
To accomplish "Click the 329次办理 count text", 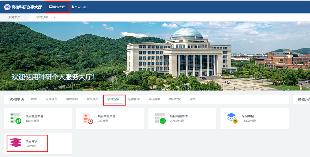I will click(177, 121).
